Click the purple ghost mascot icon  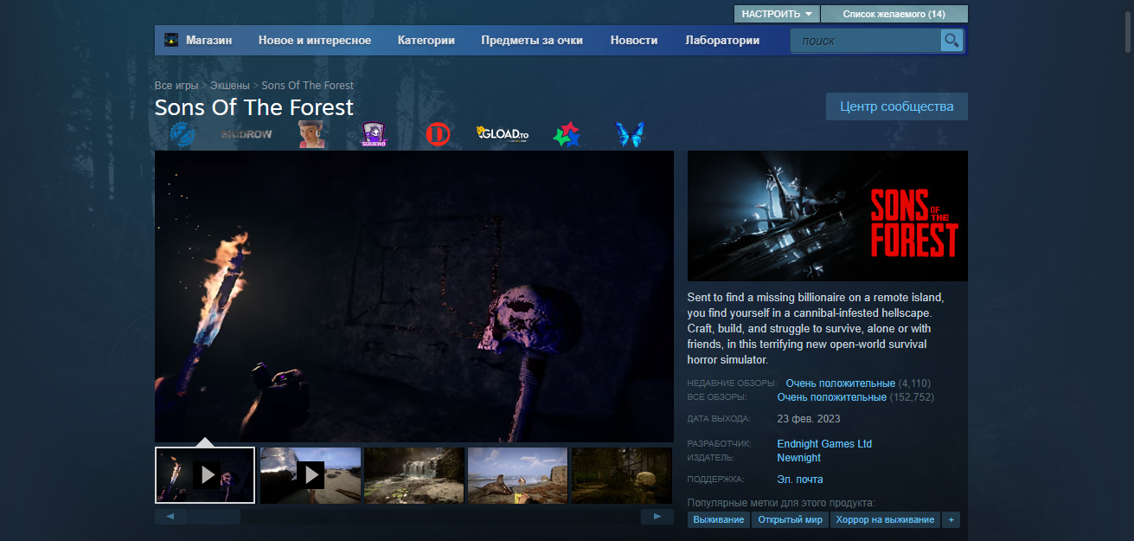[374, 134]
